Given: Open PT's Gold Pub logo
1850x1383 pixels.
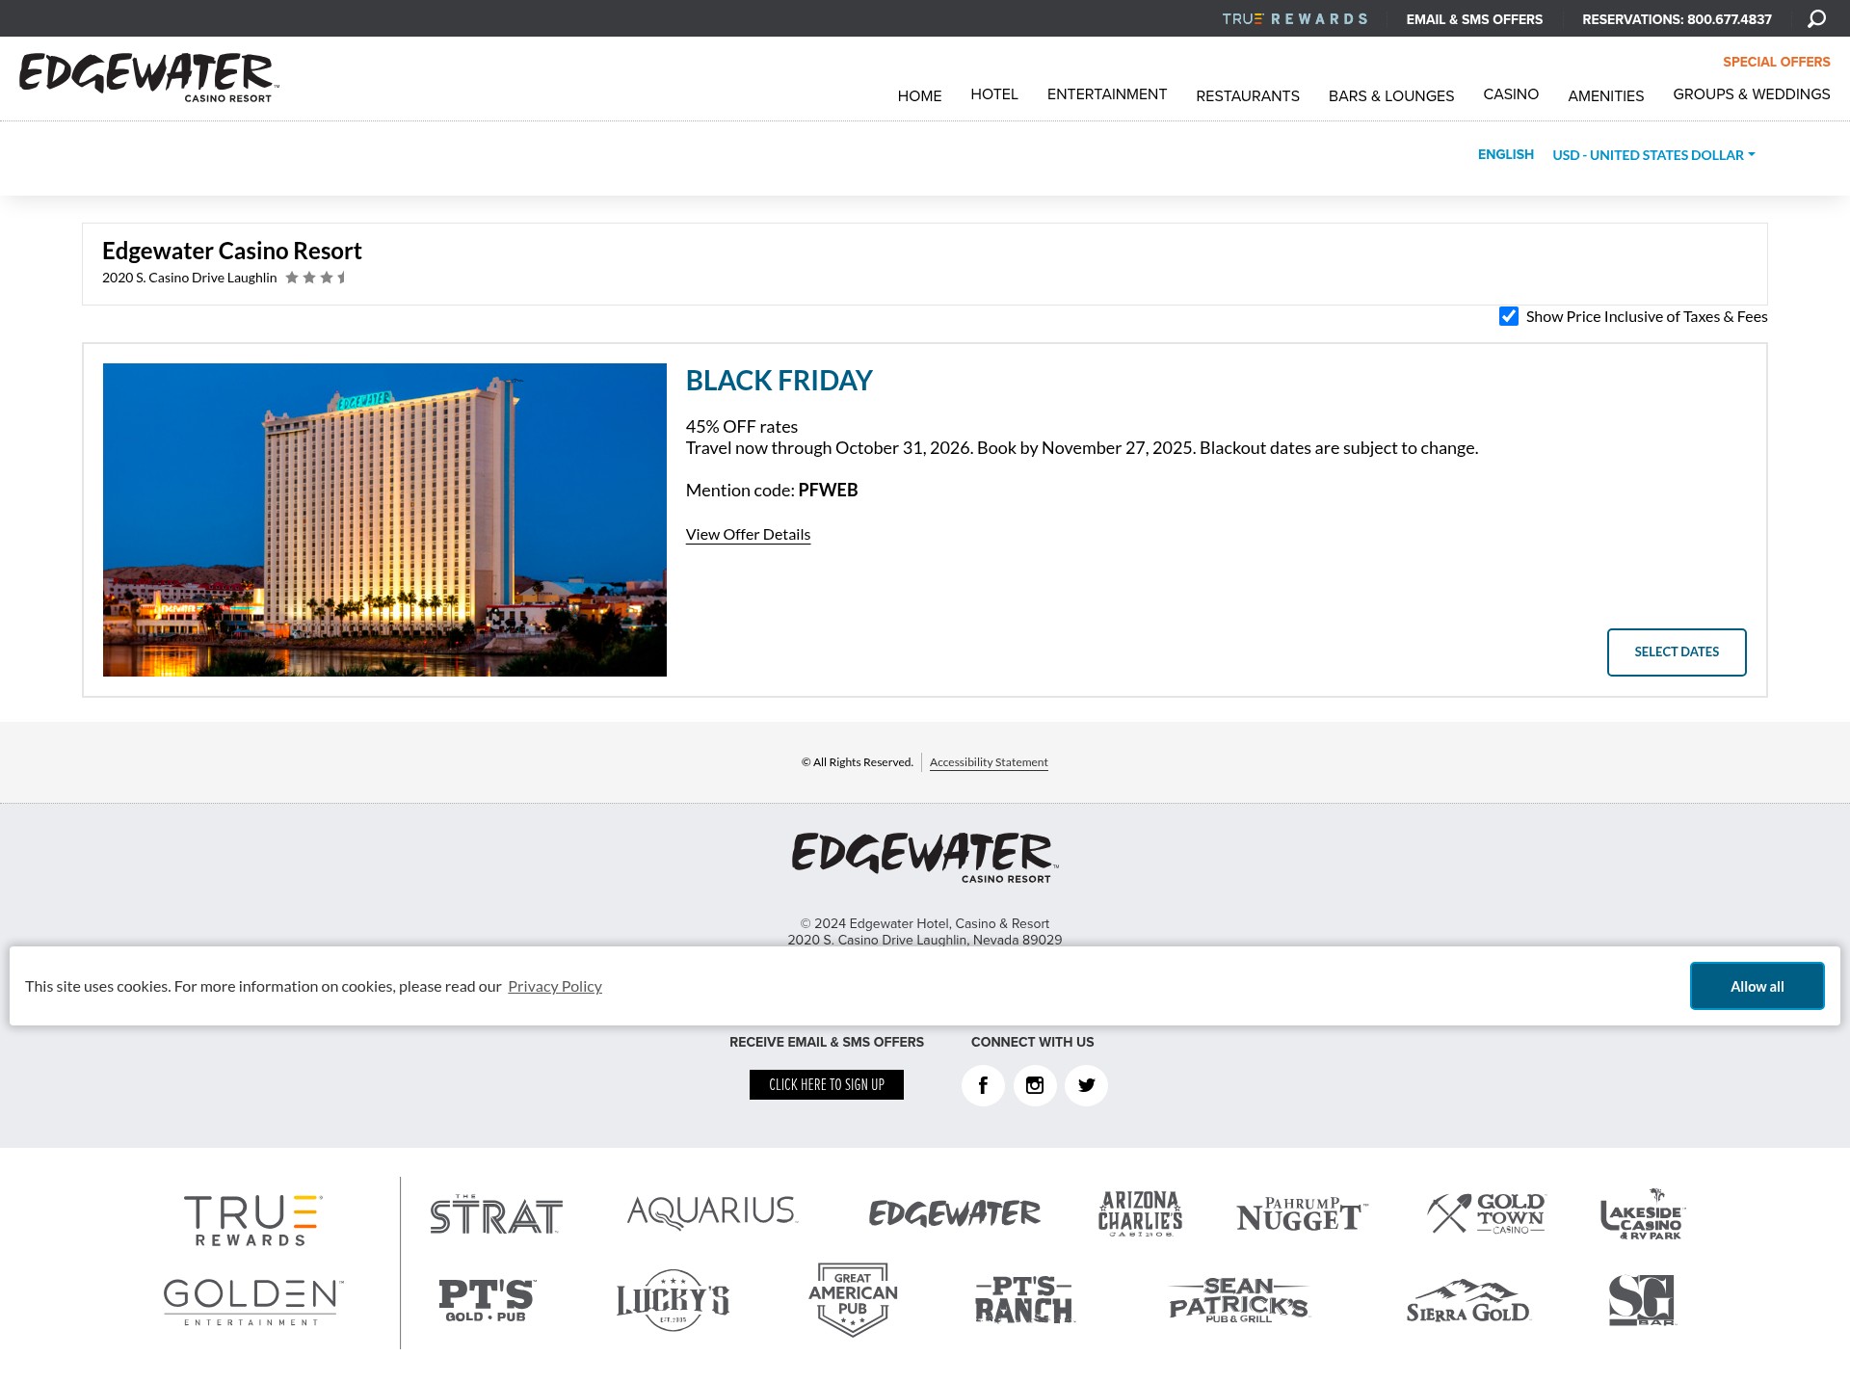Looking at the screenshot, I should tap(487, 1300).
